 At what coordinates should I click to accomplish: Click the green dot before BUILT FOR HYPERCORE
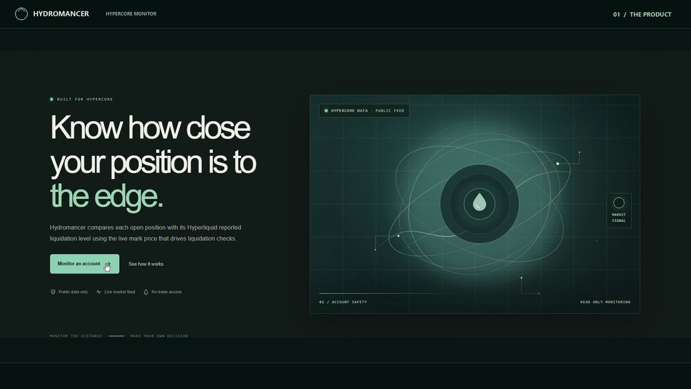click(52, 99)
